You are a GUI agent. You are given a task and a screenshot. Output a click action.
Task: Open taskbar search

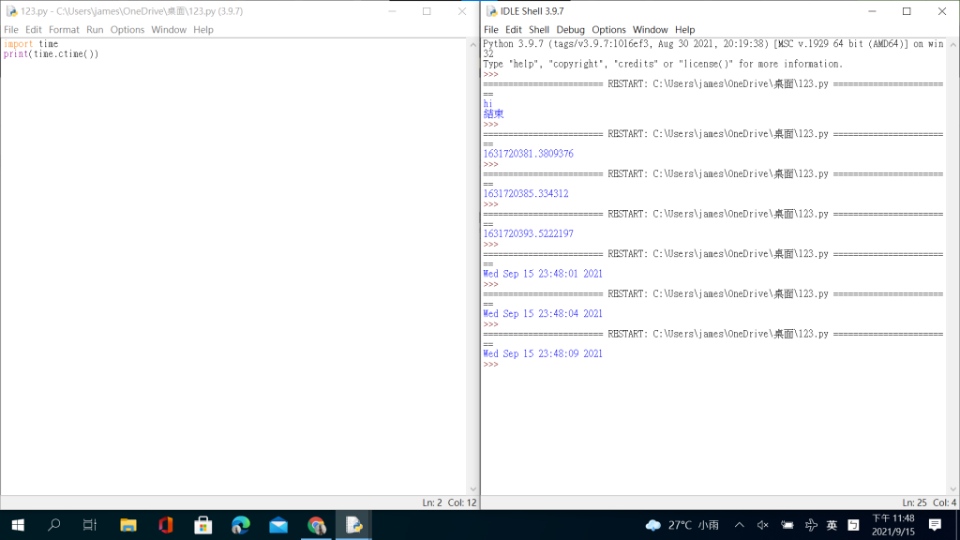tap(53, 525)
